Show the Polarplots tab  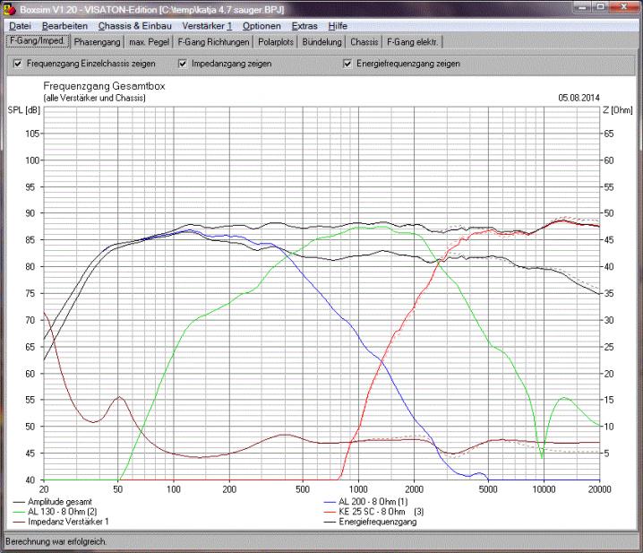[x=277, y=42]
